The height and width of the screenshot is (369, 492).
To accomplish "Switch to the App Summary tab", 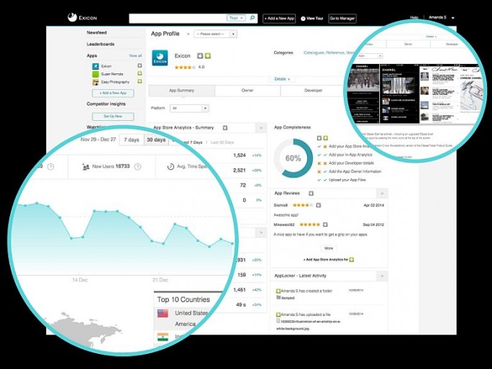I will [182, 91].
